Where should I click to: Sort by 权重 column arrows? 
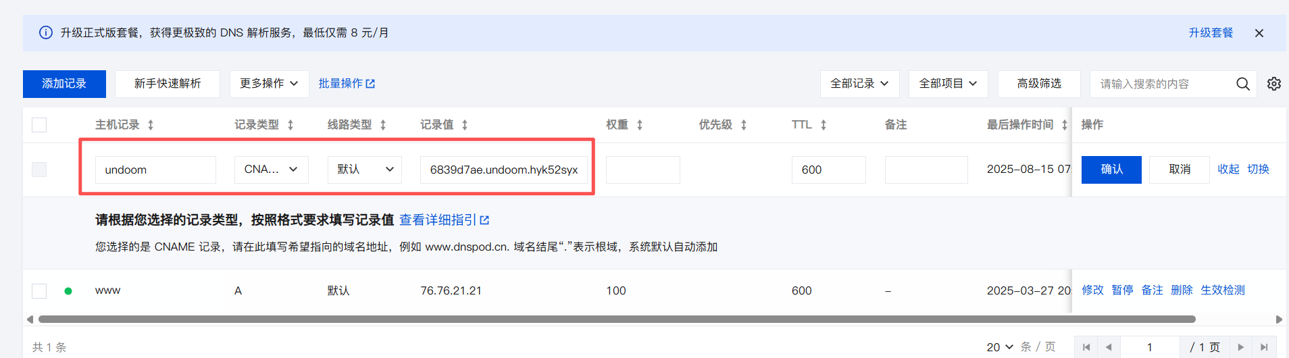640,125
